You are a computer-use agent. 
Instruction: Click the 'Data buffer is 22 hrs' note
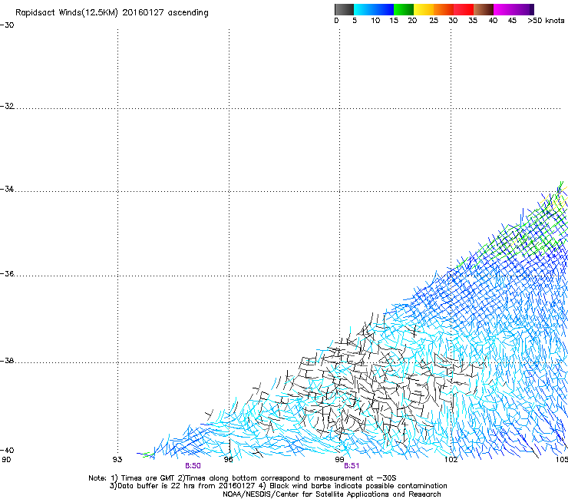[278, 486]
